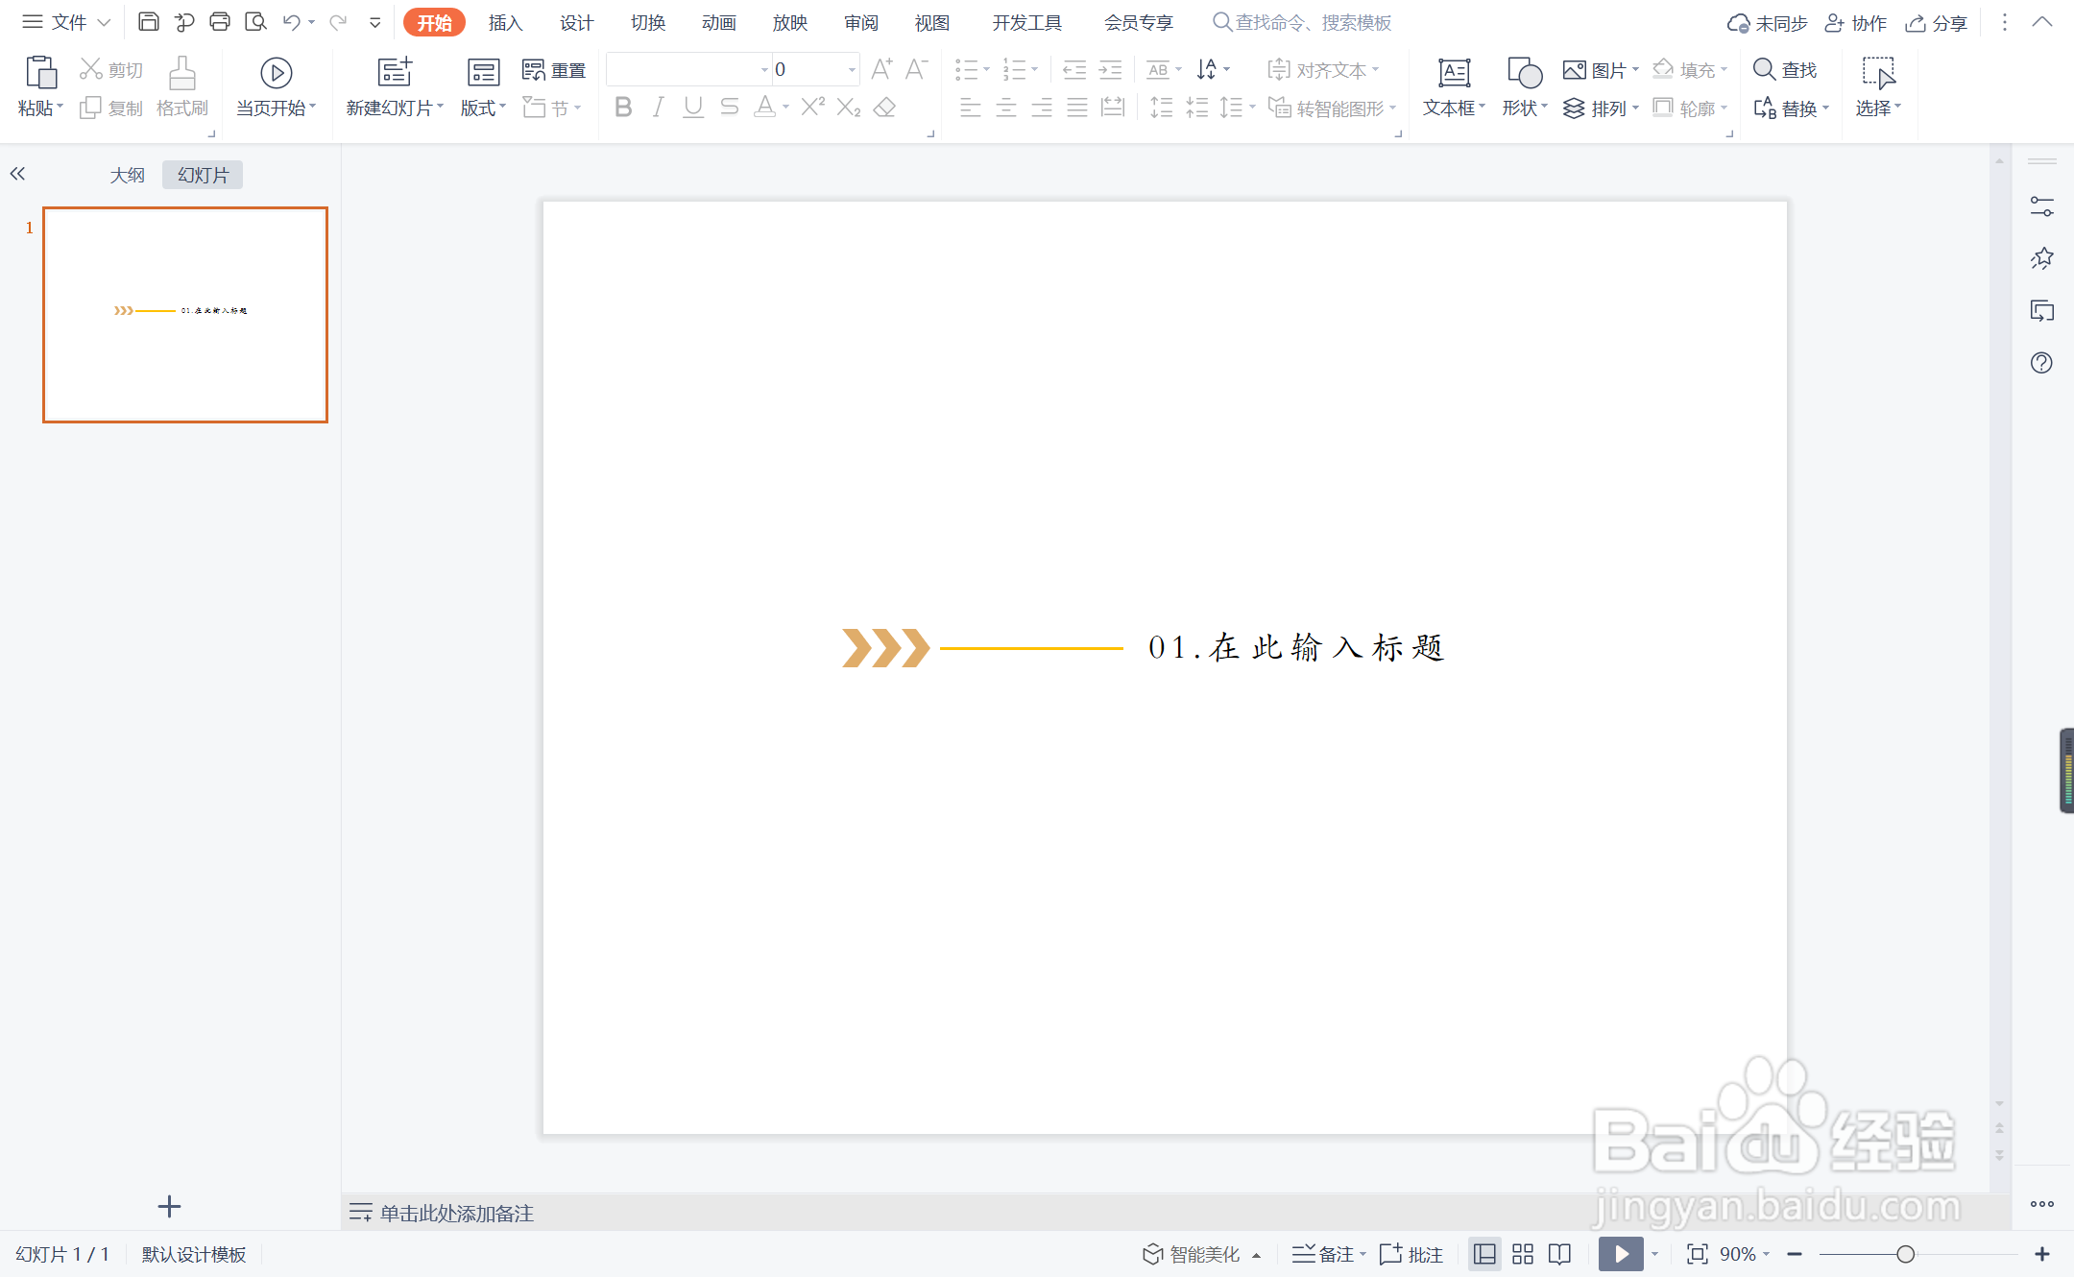Open Convert to SmartArt (转智能图形) dropdown
2074x1277 pixels.
click(x=1332, y=108)
